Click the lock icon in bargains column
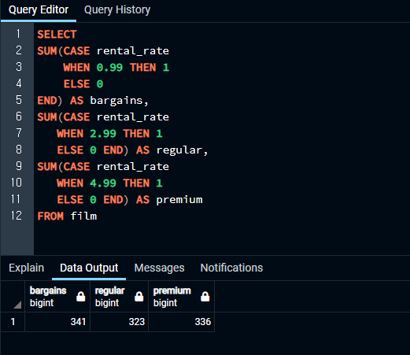Viewport: 410px width, 355px height. 81,297
